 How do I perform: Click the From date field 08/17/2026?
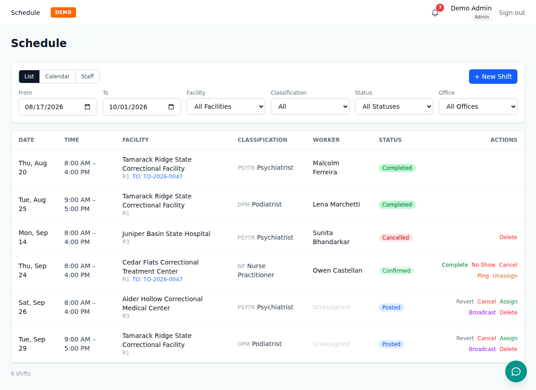coord(58,107)
